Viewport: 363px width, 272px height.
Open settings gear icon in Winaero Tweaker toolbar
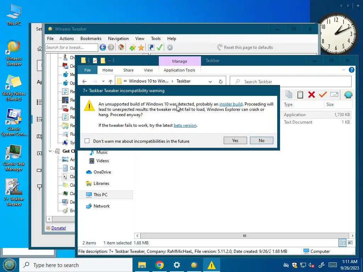click(170, 47)
